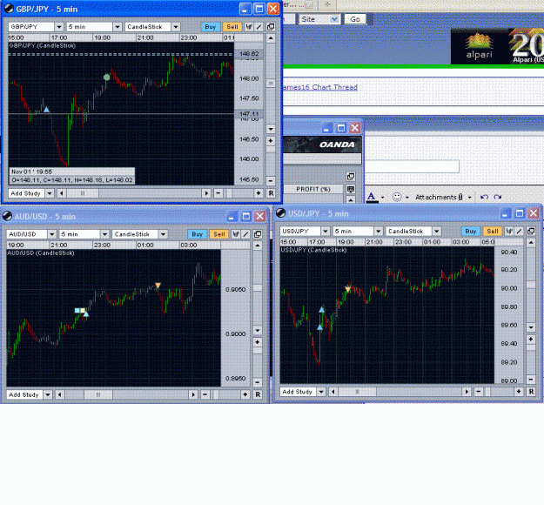This screenshot has height=505, width=544.
Task: Open the 5 min timeframe dropdown in AUD/USD window
Action: (104, 234)
